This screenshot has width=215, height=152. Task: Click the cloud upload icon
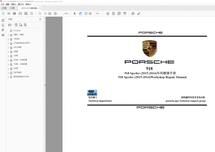tap(9, 13)
